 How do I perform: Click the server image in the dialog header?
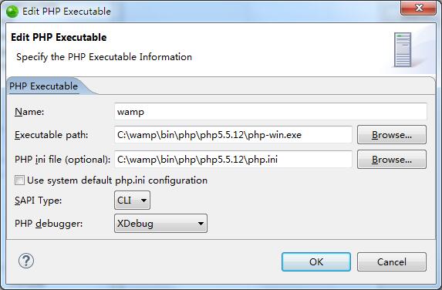point(403,49)
